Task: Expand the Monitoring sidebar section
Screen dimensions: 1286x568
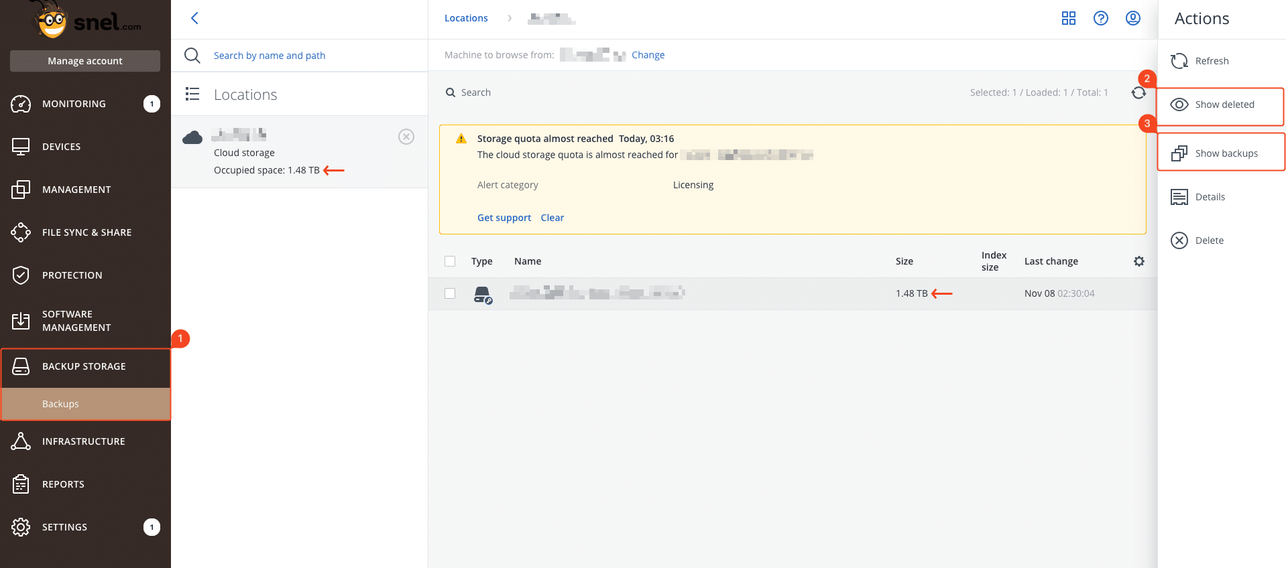Action: point(85,104)
